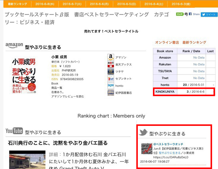Click the green CLIP icon
The width and height of the screenshot is (218, 169).
click(180, 14)
